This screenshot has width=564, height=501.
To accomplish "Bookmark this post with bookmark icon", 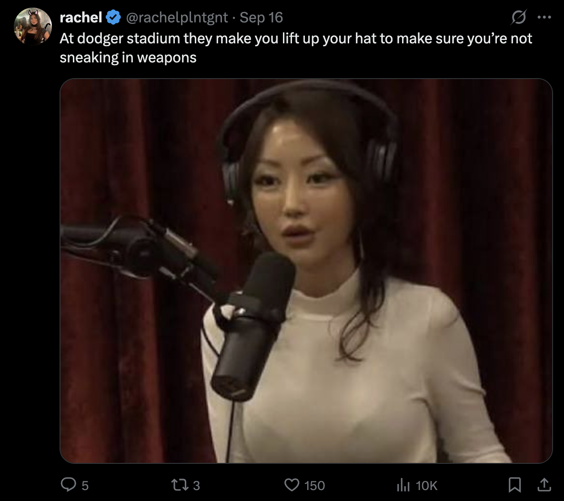I will pos(515,484).
